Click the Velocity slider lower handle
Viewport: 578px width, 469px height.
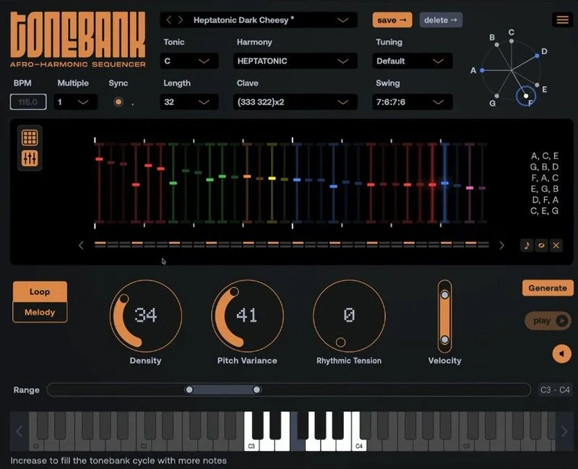click(x=444, y=339)
